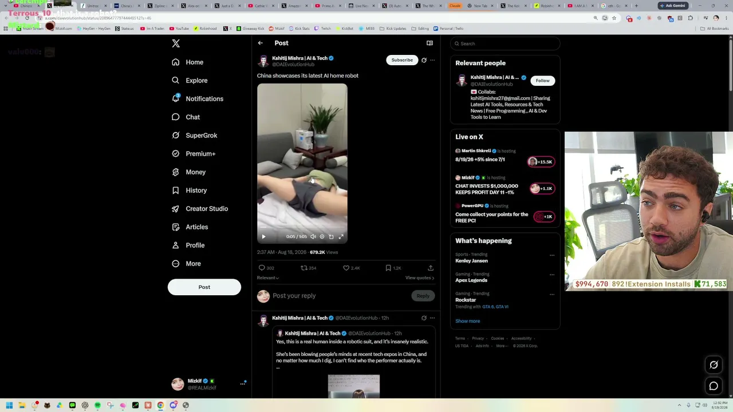Open Premium+ in the sidebar

(194, 154)
